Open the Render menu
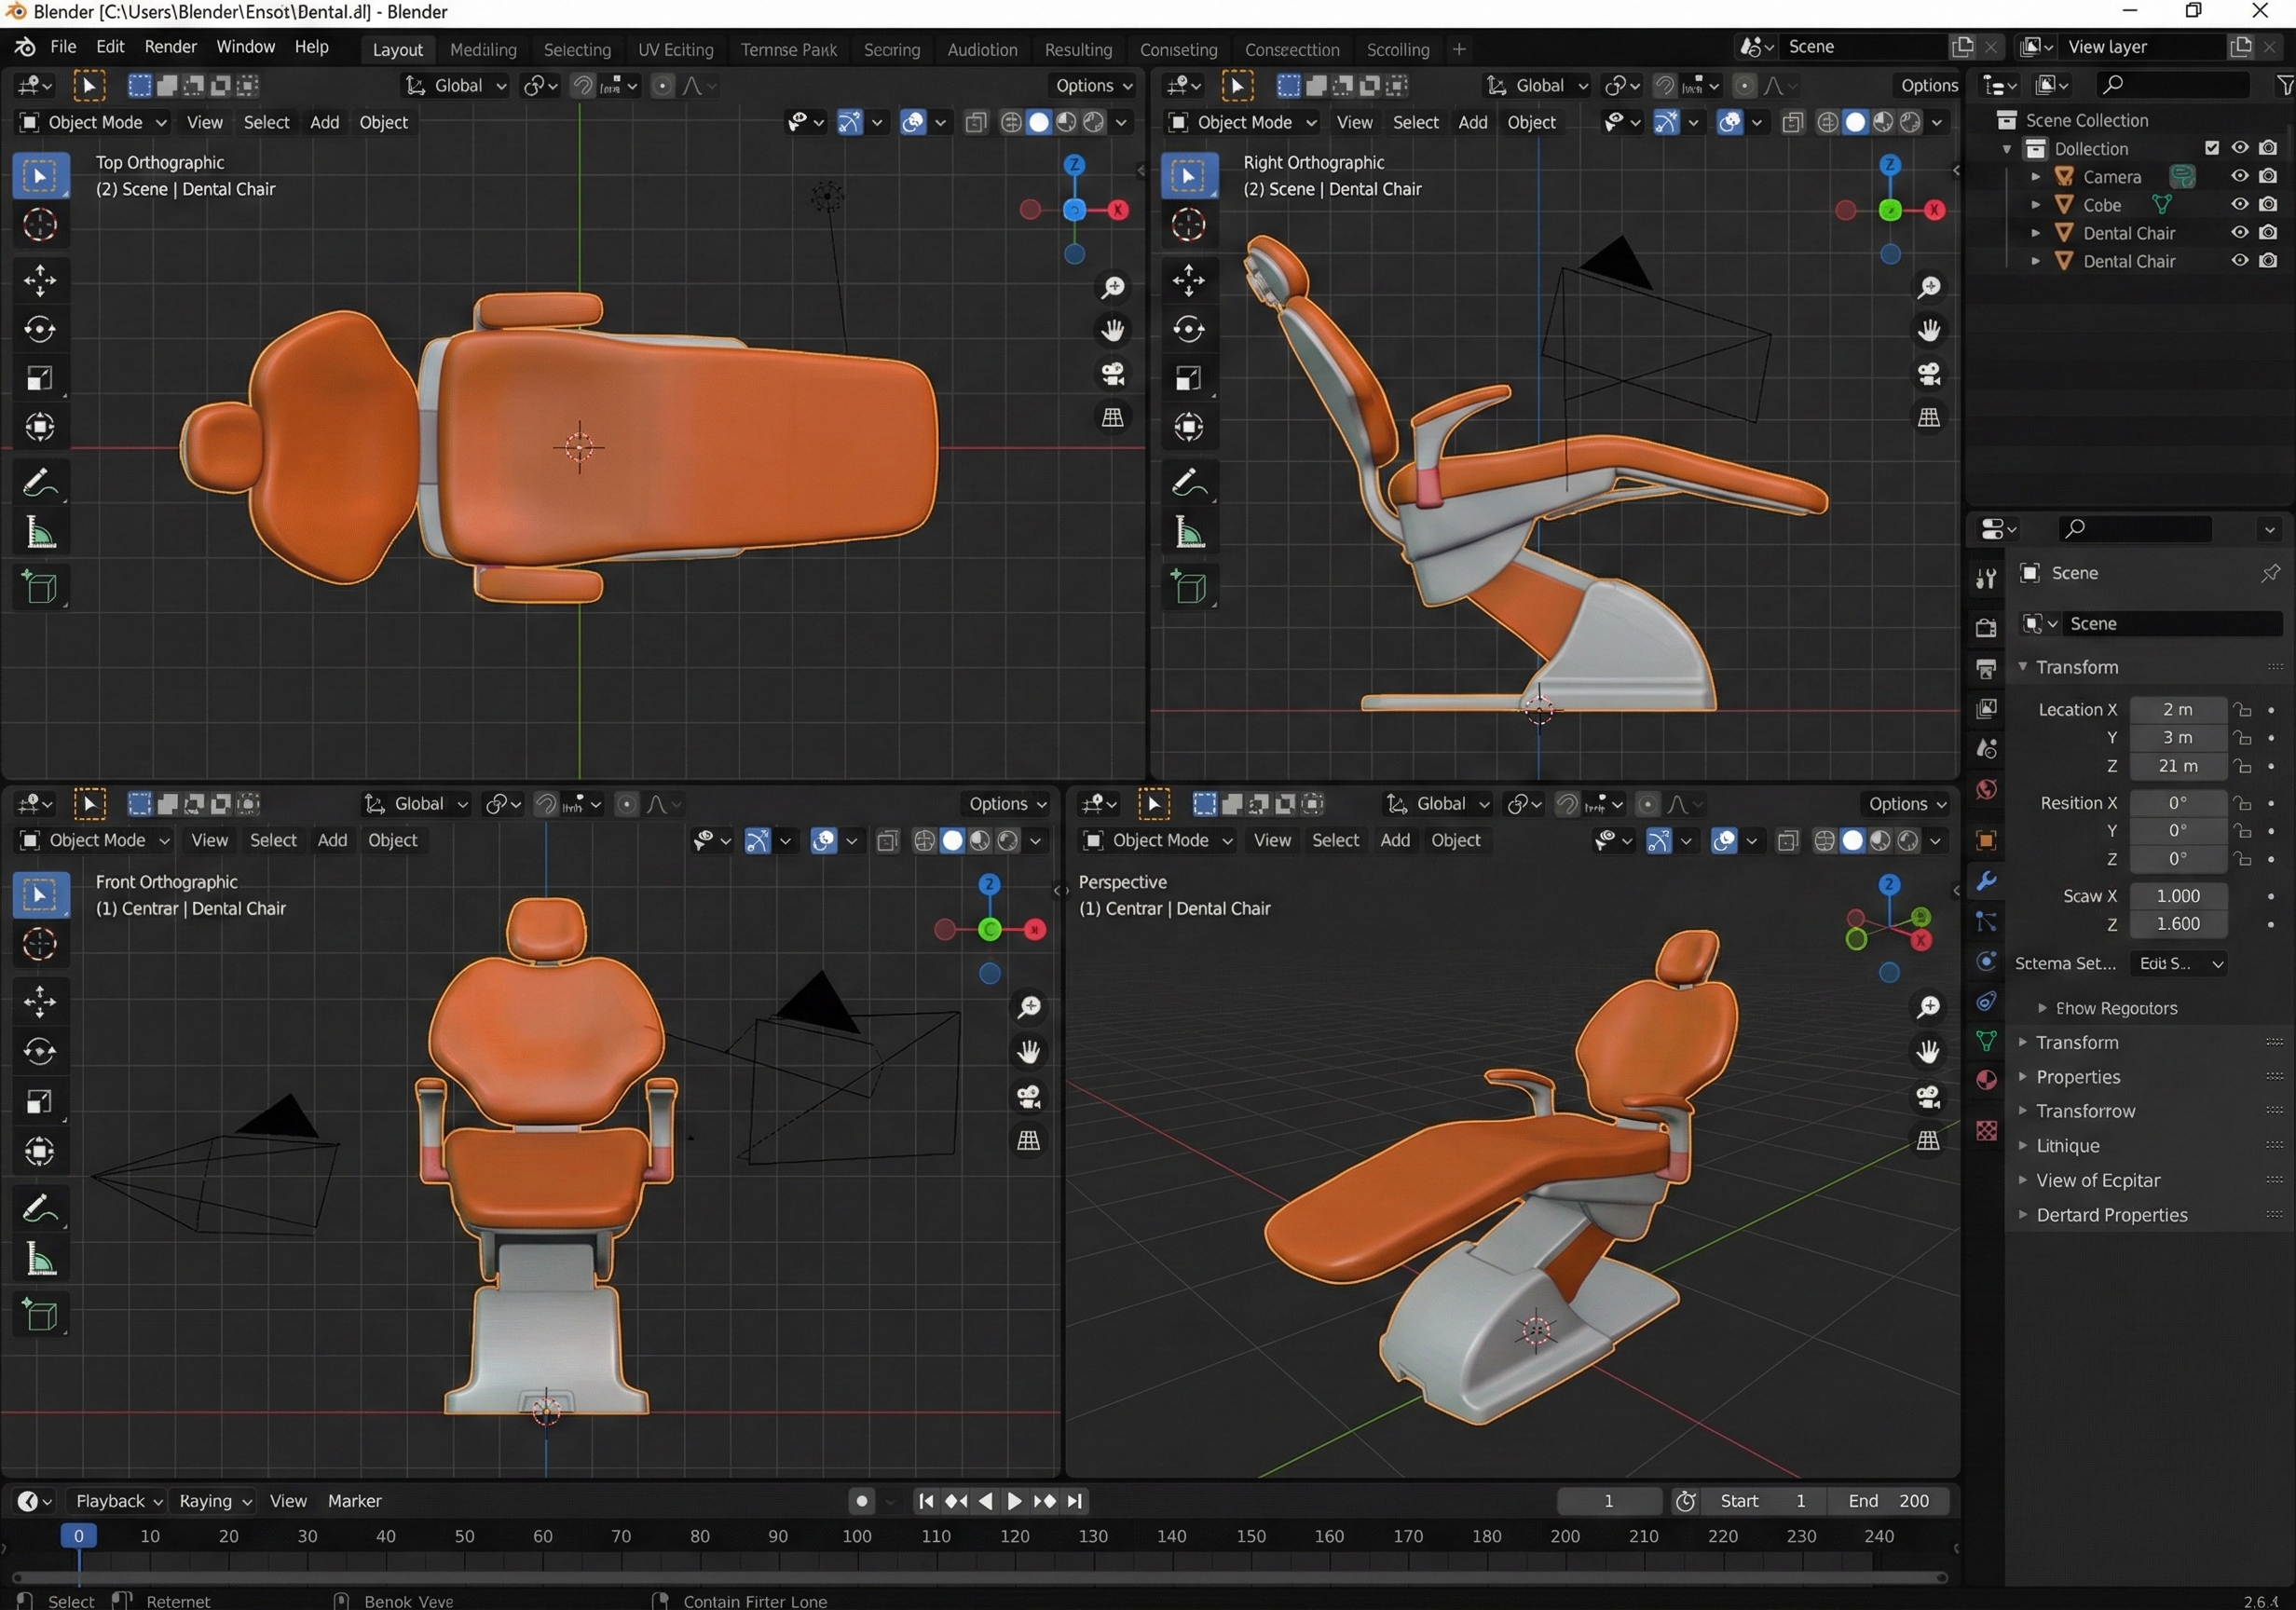Screen dimensions: 2296x1610 coord(170,47)
